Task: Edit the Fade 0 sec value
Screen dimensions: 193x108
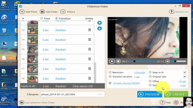Action: click(183, 85)
